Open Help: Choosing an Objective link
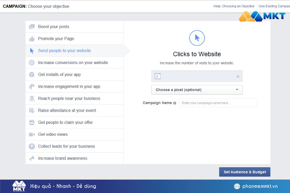The width and height of the screenshot is (290, 193). coord(234,6)
